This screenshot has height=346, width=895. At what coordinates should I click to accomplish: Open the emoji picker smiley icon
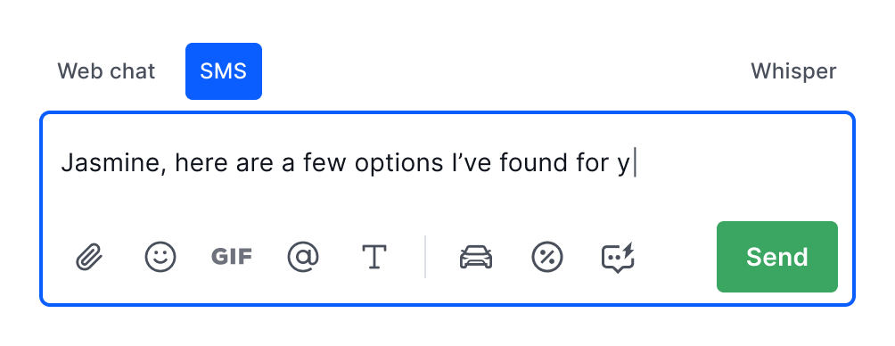[160, 257]
